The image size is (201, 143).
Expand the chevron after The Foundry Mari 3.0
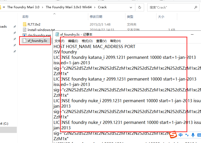[42, 7]
